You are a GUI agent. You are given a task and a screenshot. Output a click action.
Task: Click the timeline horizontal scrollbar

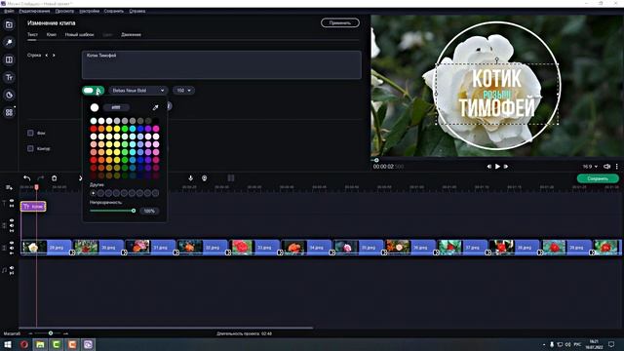click(x=167, y=328)
